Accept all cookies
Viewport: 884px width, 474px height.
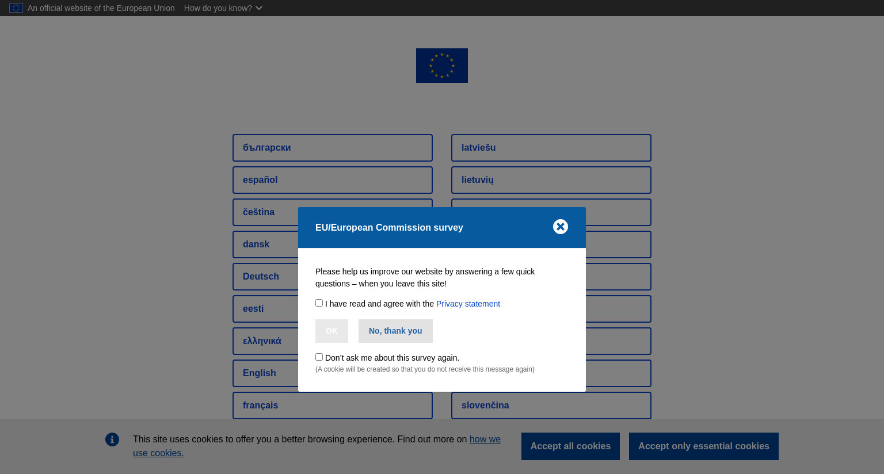(x=570, y=446)
